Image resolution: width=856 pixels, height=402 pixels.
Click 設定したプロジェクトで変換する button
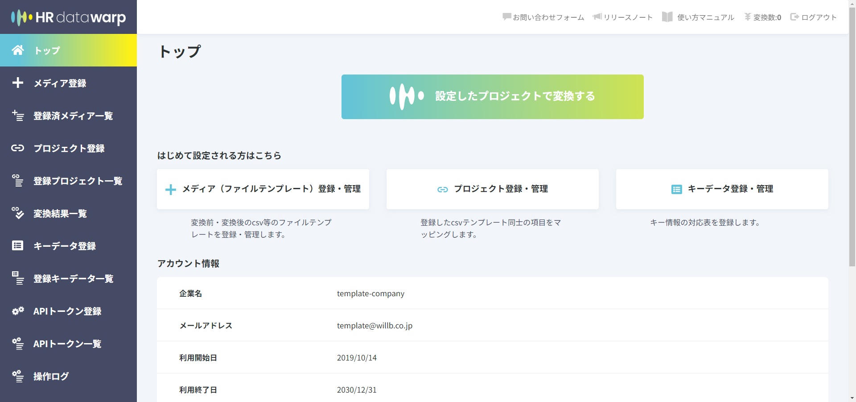pyautogui.click(x=492, y=97)
